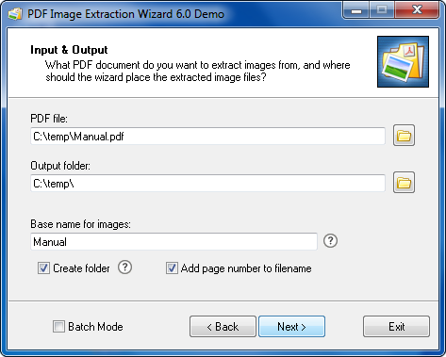
Task: Click the Batch Mode label text
Action: tap(95, 327)
